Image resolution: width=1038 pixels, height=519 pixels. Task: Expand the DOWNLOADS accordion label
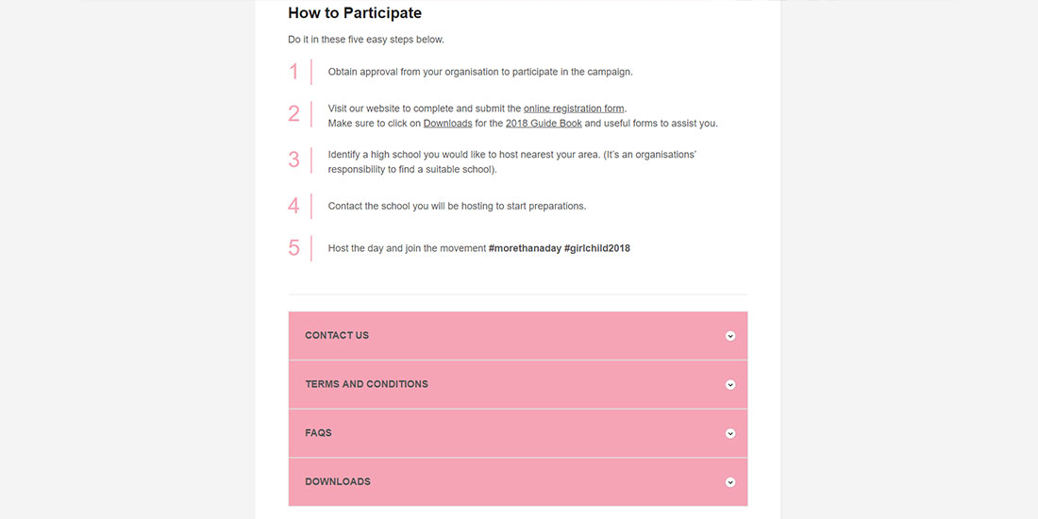tap(338, 482)
